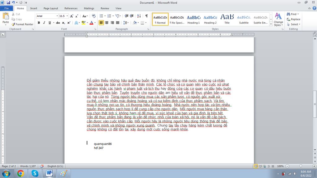Toggle Underline formatting
This screenshot has height=178, width=317.
point(50,23)
